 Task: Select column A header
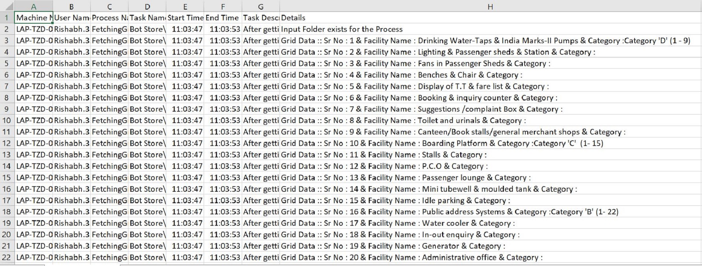34,7
